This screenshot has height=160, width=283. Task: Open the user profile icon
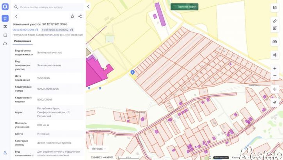click(x=5, y=153)
